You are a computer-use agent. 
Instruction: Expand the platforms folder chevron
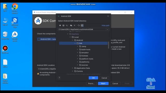click(x=78, y=62)
